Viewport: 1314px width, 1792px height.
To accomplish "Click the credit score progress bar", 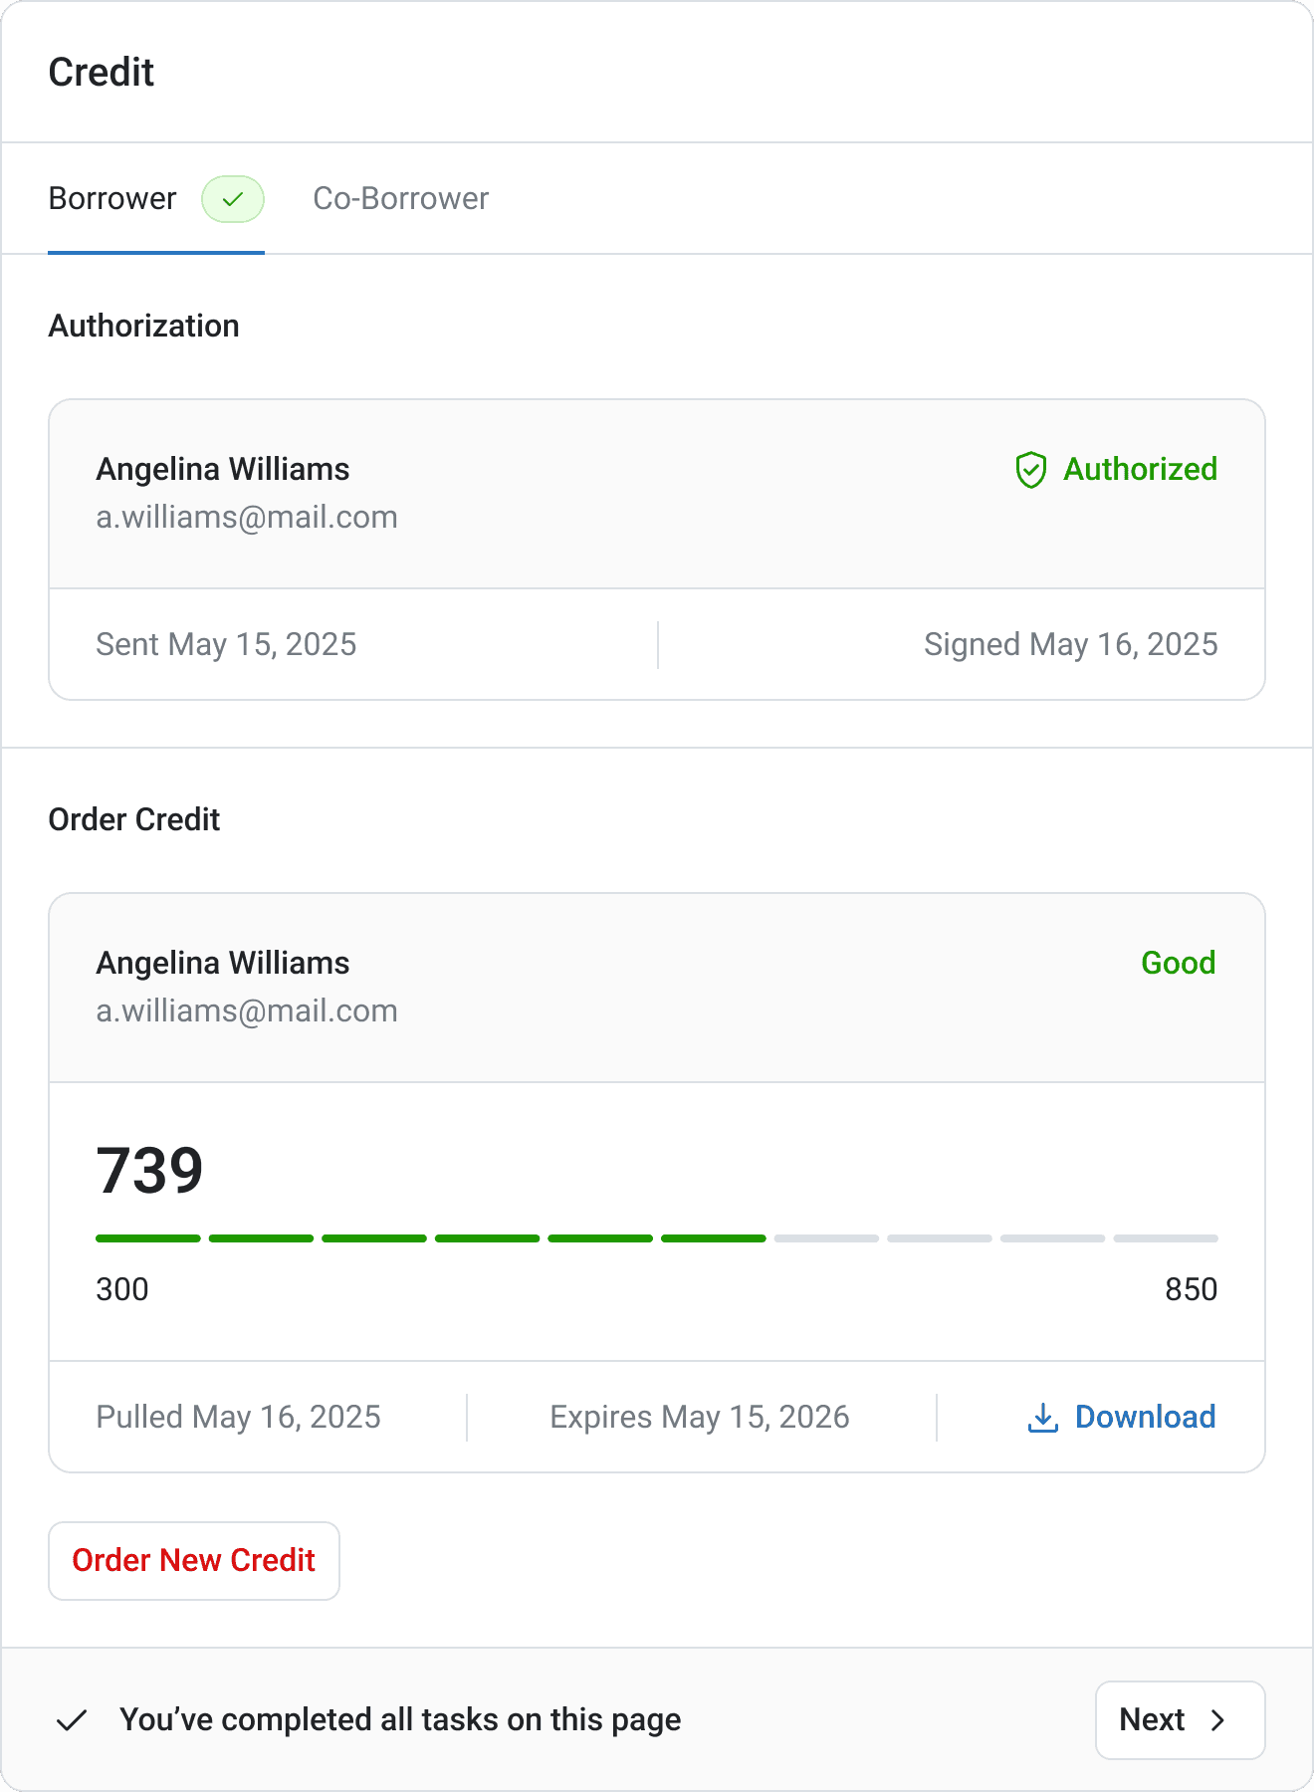I will pos(657,1238).
